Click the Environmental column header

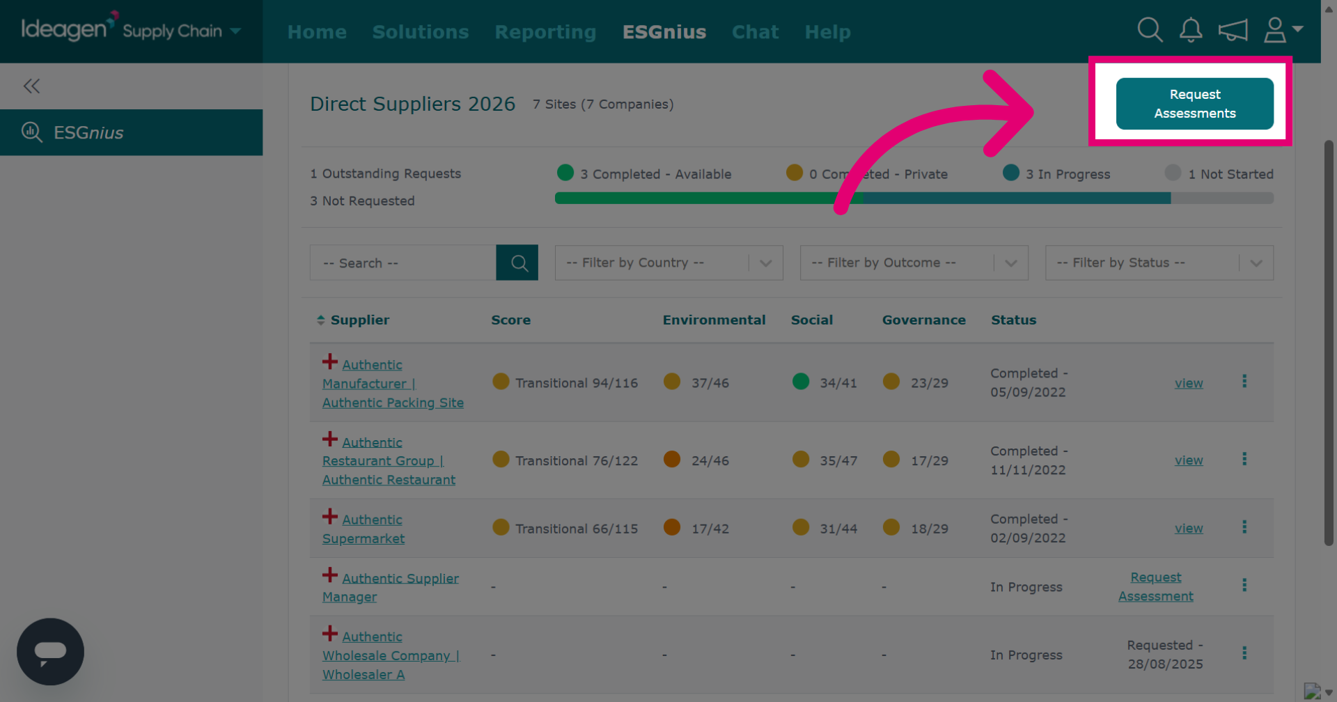(x=714, y=320)
